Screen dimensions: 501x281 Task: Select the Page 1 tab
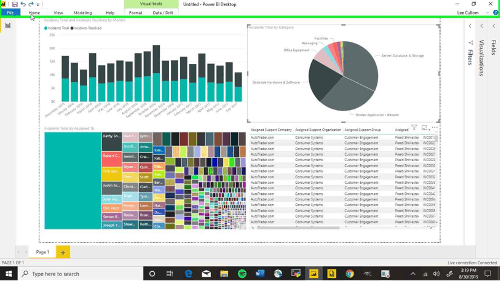tap(42, 252)
